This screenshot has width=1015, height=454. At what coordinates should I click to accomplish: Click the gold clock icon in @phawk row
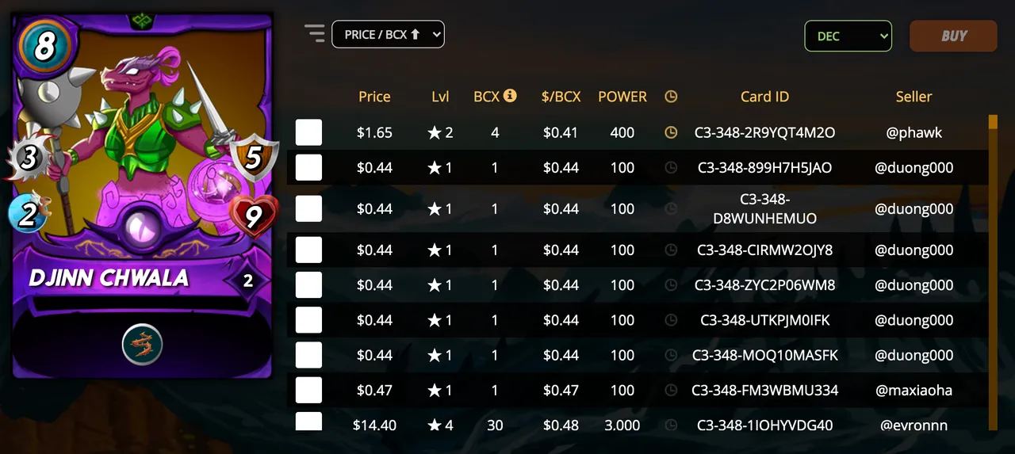pos(671,132)
